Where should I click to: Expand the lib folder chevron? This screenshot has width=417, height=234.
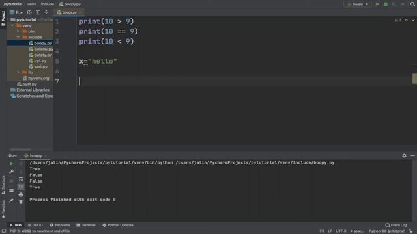click(18, 72)
